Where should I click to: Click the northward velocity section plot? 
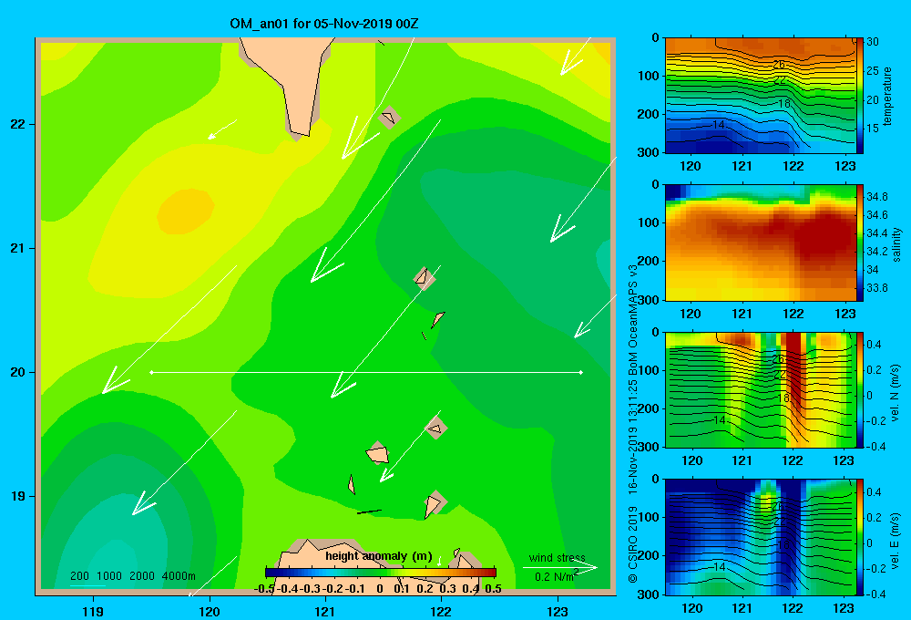(x=760, y=389)
